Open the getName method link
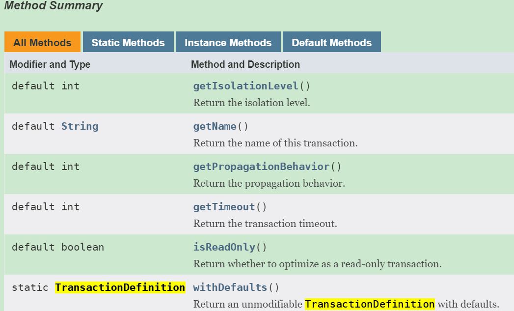This screenshot has height=311, width=514. 215,126
